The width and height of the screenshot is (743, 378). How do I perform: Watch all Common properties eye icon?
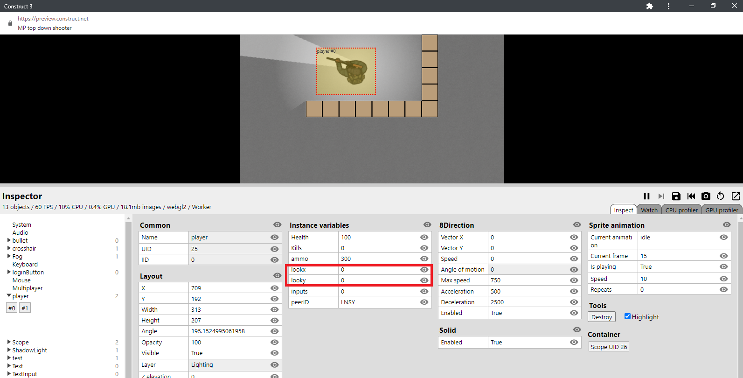(277, 225)
